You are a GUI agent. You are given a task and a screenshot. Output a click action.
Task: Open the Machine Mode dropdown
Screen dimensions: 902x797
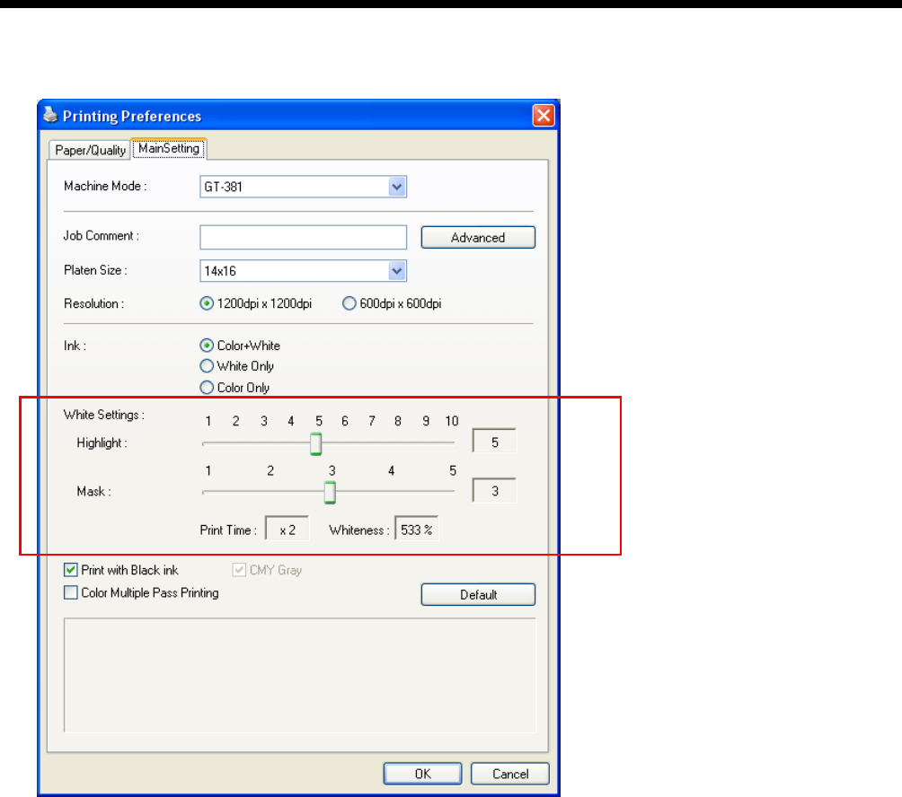[x=396, y=187]
